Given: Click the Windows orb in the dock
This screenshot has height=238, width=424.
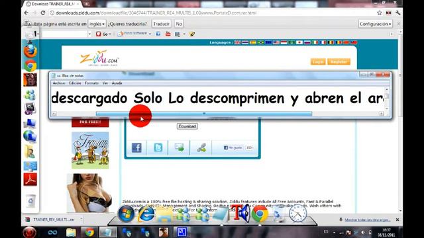Looking at the screenshot, I should 126,214.
